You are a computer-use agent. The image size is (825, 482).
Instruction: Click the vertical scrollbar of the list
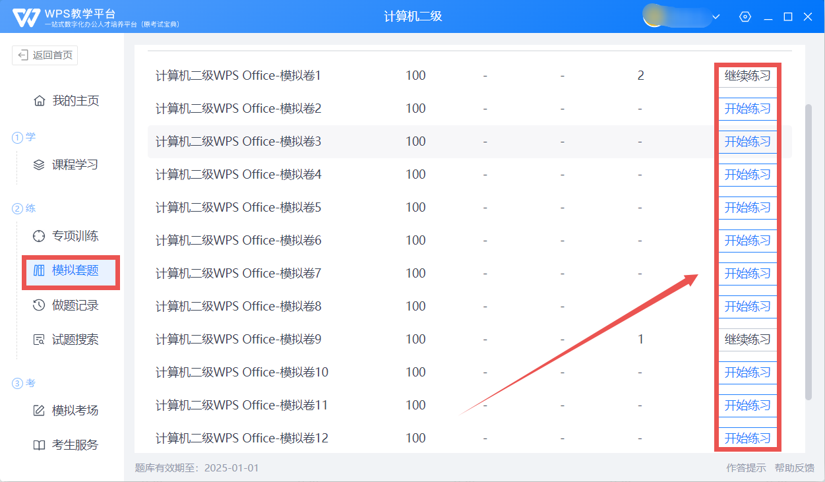pyautogui.click(x=809, y=251)
